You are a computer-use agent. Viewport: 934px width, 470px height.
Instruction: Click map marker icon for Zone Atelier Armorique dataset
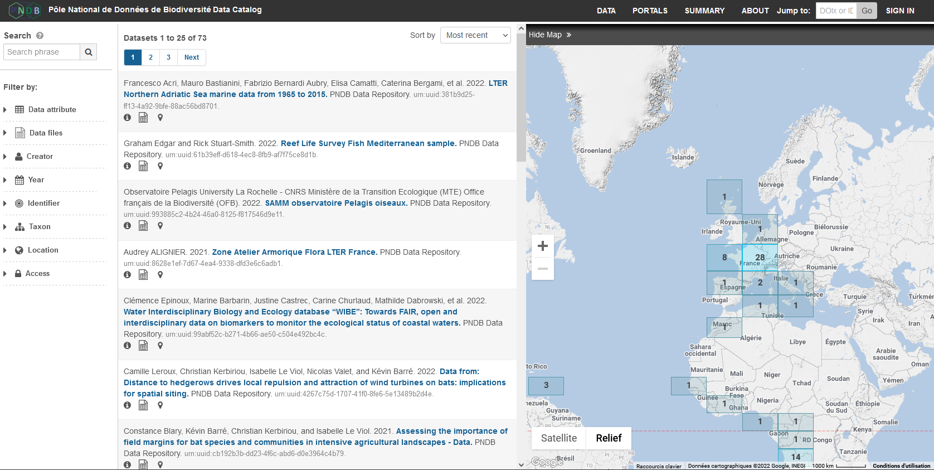(x=160, y=275)
